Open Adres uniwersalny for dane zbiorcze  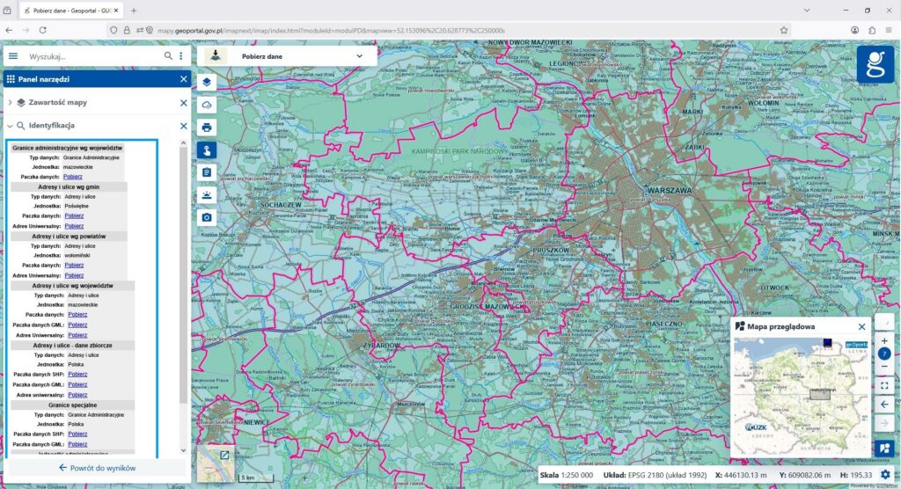[x=77, y=396]
